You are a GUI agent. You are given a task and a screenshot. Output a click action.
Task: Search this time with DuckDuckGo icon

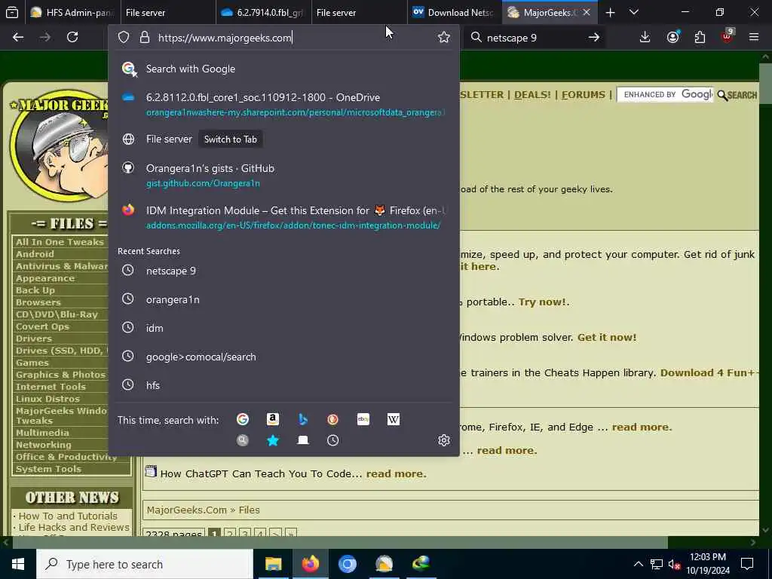(x=332, y=419)
